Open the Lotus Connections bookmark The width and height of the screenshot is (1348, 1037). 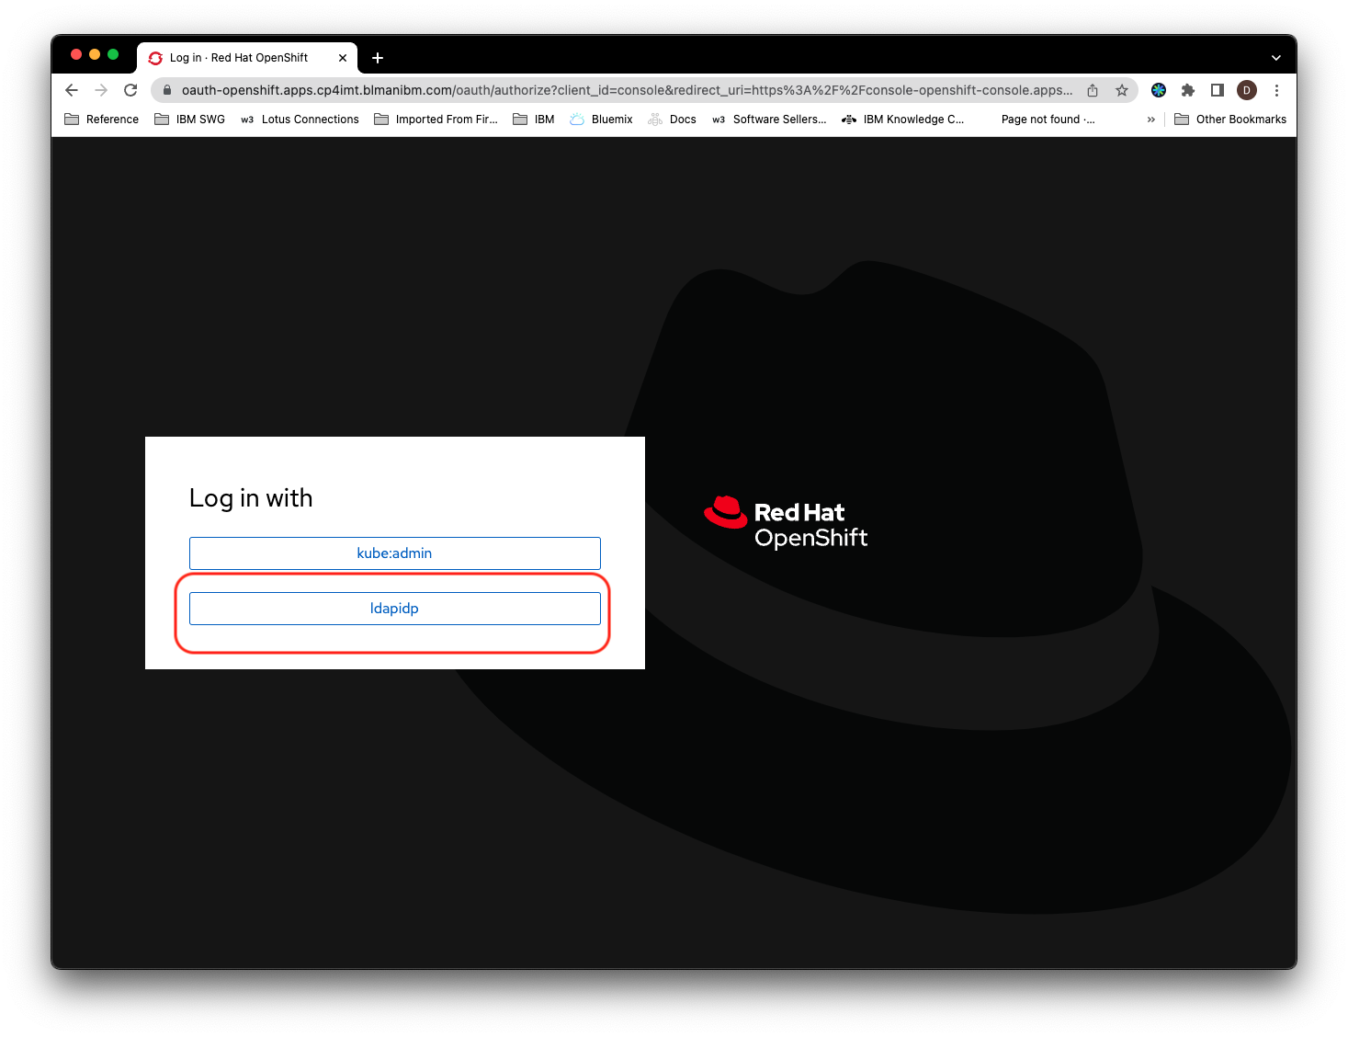tap(300, 120)
